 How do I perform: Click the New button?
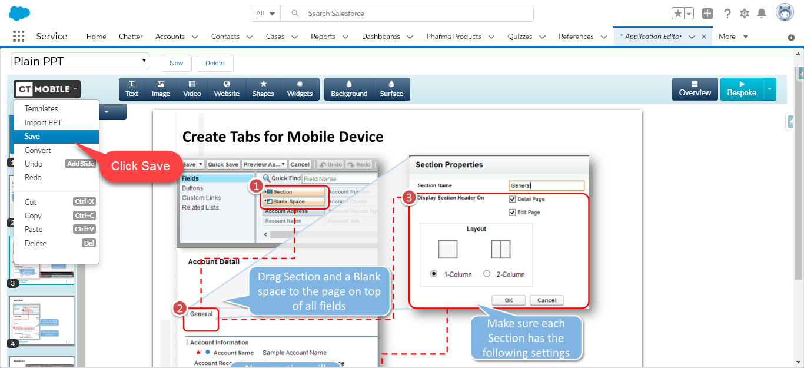coord(177,63)
